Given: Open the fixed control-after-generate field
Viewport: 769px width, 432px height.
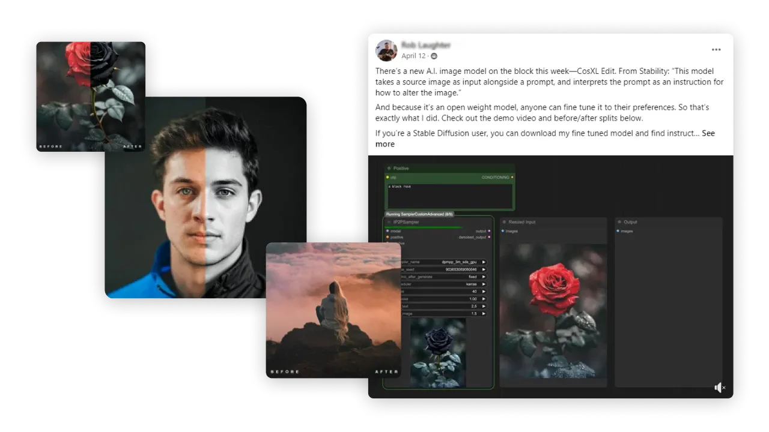Looking at the screenshot, I should point(443,277).
